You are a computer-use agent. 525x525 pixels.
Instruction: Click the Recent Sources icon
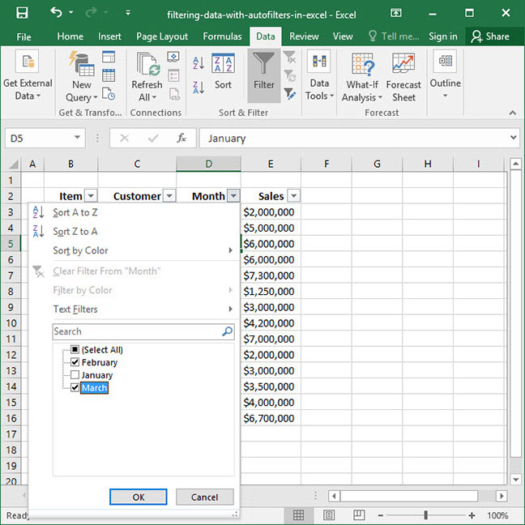point(109,94)
